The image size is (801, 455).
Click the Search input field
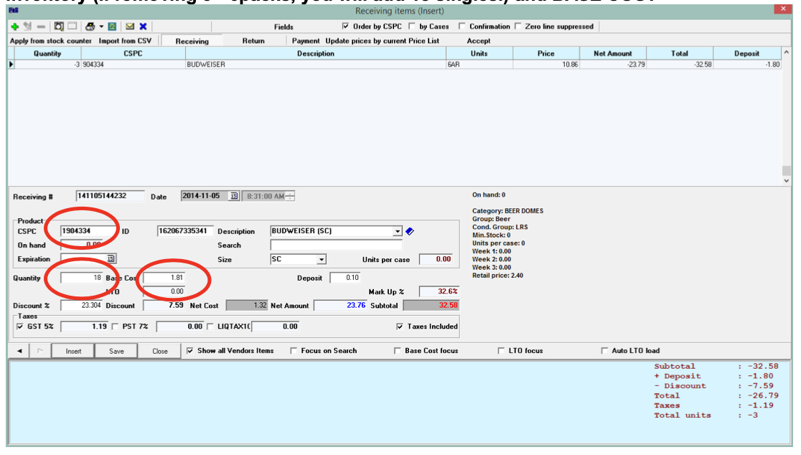coord(336,245)
